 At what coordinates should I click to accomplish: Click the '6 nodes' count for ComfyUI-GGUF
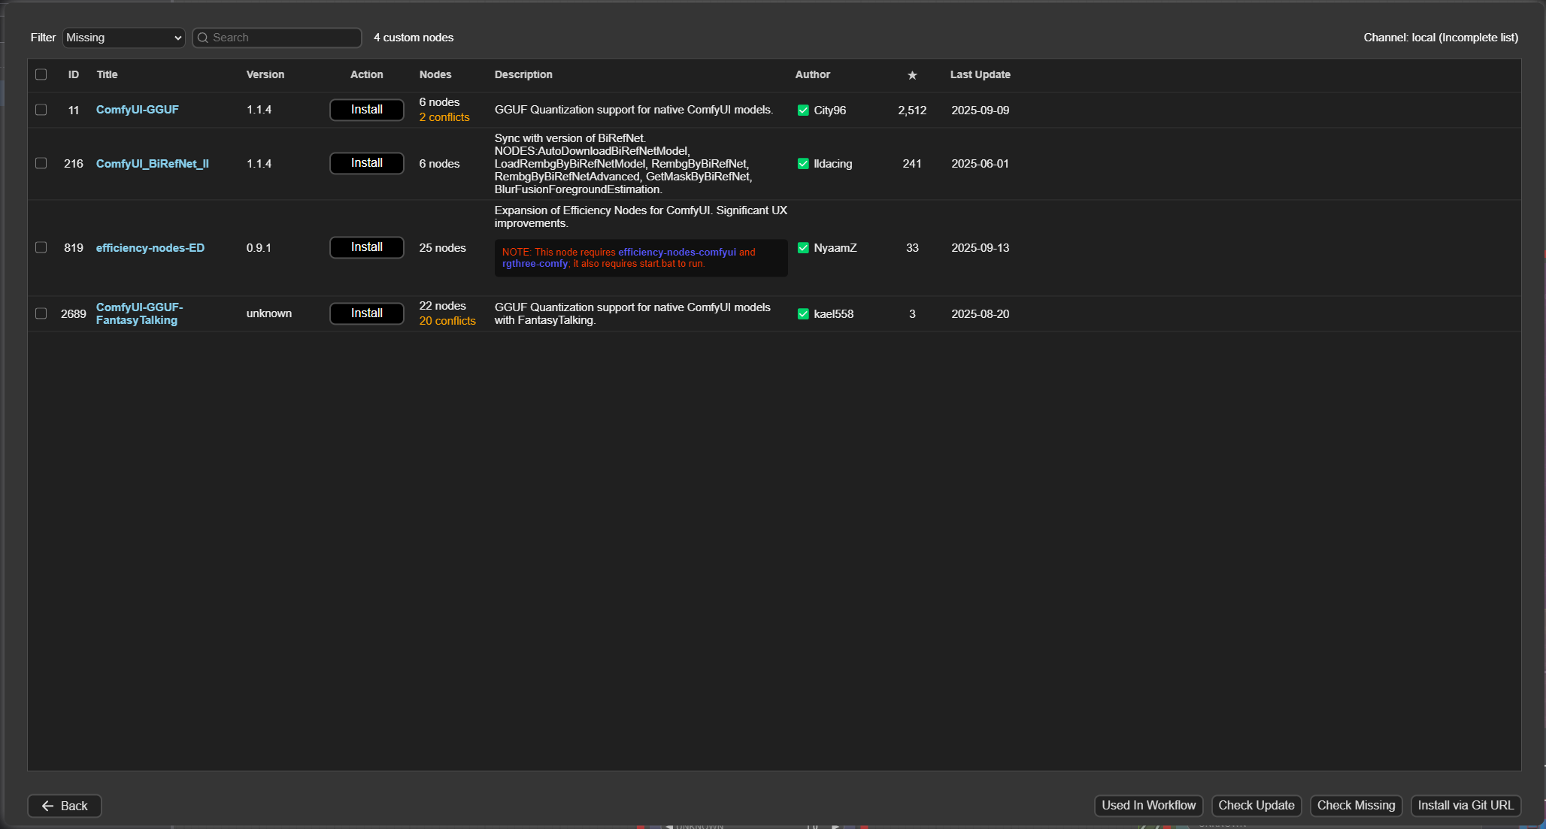[440, 102]
